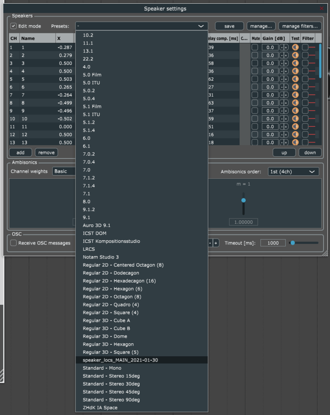The height and width of the screenshot is (415, 330).
Task: Click the save preset button
Action: (x=229, y=26)
